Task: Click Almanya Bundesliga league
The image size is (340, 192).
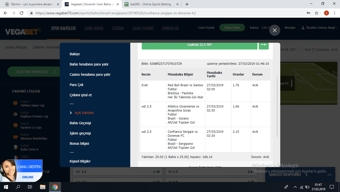Action: tap(34, 138)
